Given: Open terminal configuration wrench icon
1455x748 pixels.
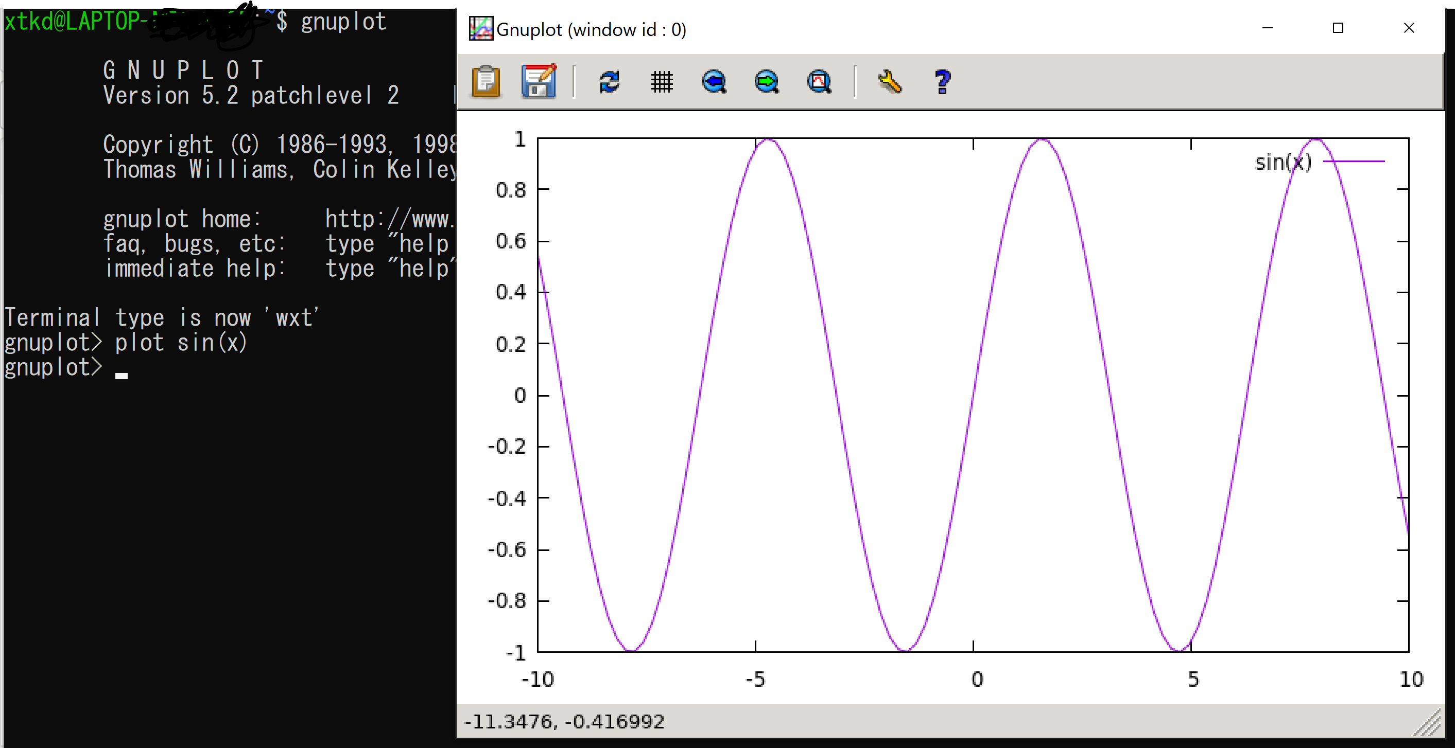Looking at the screenshot, I should tap(890, 82).
